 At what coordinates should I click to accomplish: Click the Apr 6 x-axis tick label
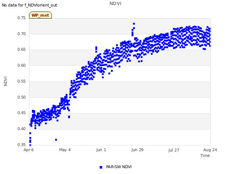(x=29, y=150)
